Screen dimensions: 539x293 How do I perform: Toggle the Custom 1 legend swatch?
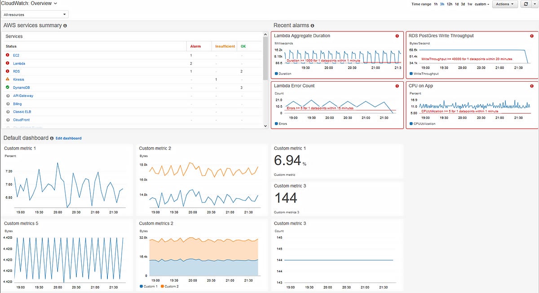141,286
